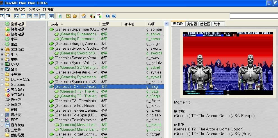
Task: Select 可以執行 folder icon
Action: [7, 90]
